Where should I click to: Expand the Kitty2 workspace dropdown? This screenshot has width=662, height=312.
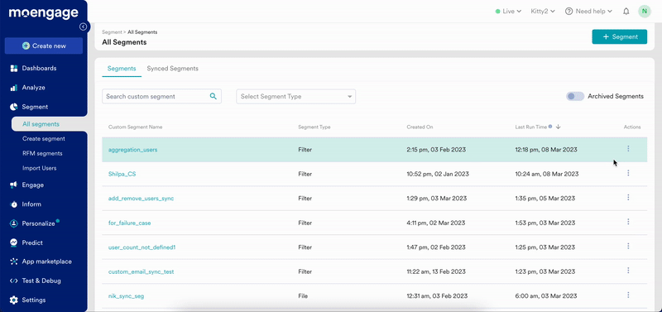tap(543, 12)
